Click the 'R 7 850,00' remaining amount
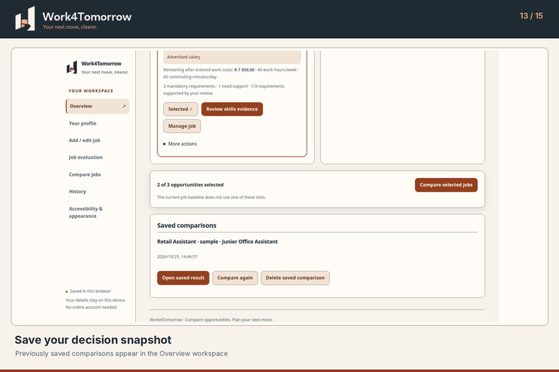Image resolution: width=559 pixels, height=372 pixels. pyautogui.click(x=244, y=70)
